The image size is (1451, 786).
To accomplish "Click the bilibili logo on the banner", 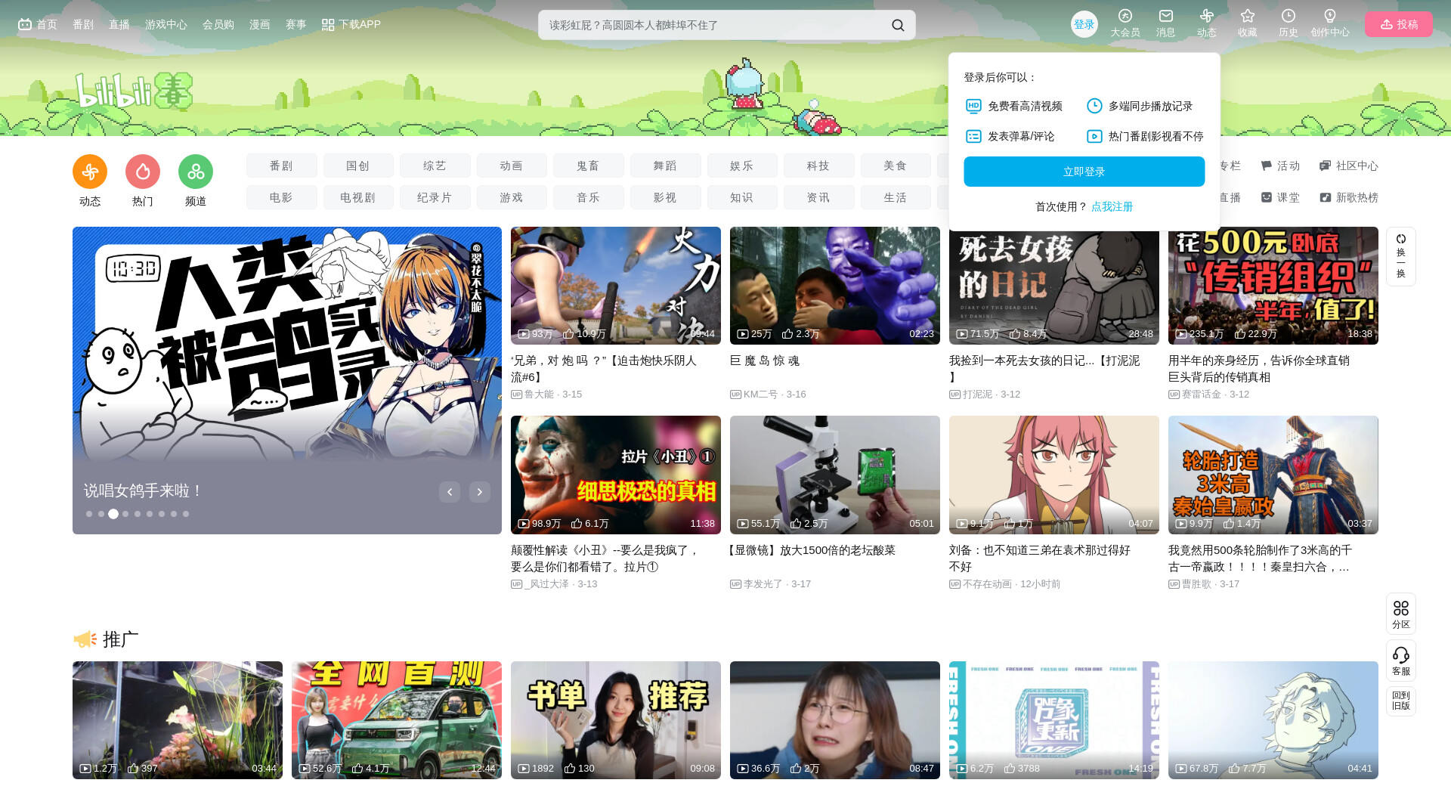I will tap(134, 91).
